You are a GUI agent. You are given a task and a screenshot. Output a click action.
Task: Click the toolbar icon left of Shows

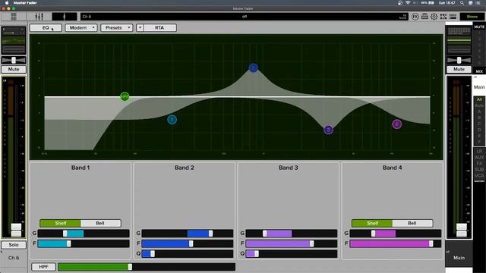pos(453,17)
